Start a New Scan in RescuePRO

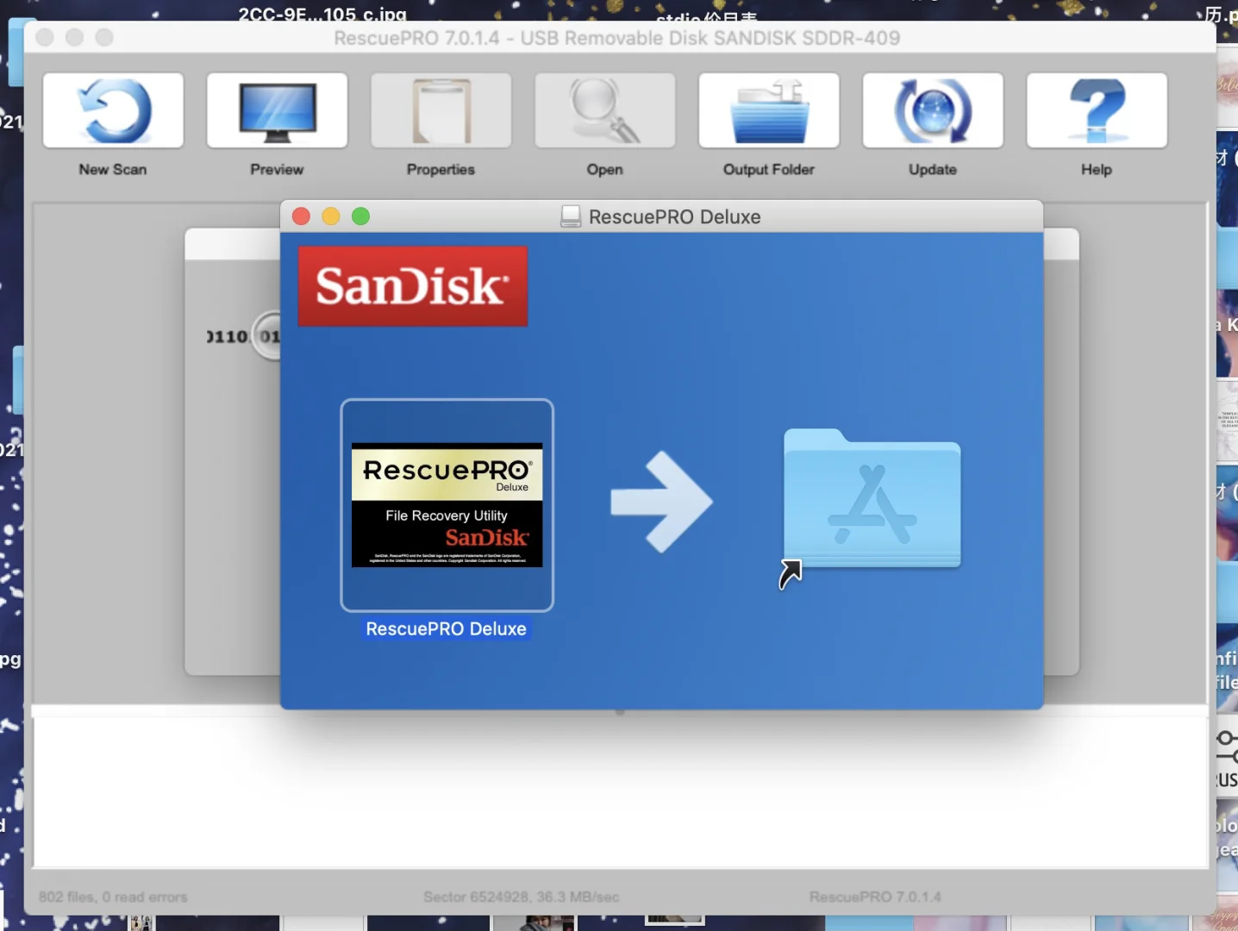pyautogui.click(x=113, y=111)
